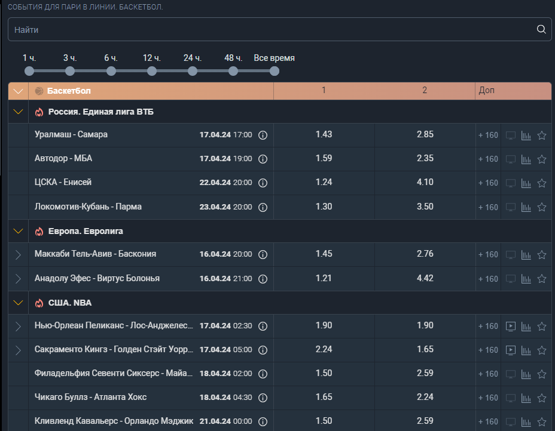Image resolution: width=555 pixels, height=431 pixels.
Task: Add ЦСКА - Енисей to favorites
Action: click(542, 183)
